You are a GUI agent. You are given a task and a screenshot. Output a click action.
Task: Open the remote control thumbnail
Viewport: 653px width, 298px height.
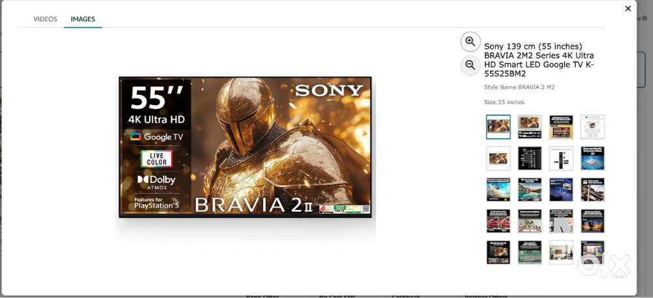(x=561, y=158)
